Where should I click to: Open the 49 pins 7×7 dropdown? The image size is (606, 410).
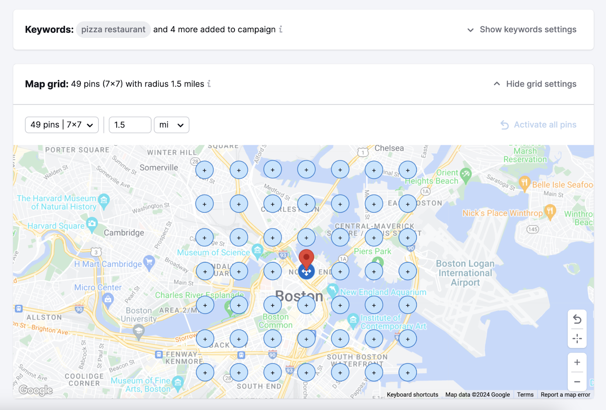[x=61, y=125]
